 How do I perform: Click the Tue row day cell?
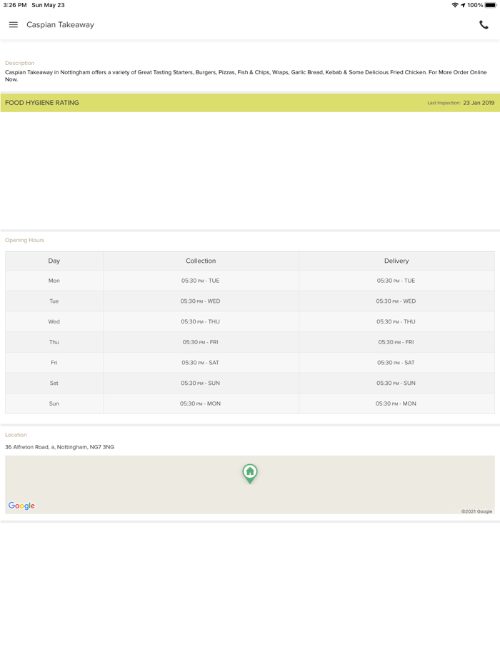(54, 301)
